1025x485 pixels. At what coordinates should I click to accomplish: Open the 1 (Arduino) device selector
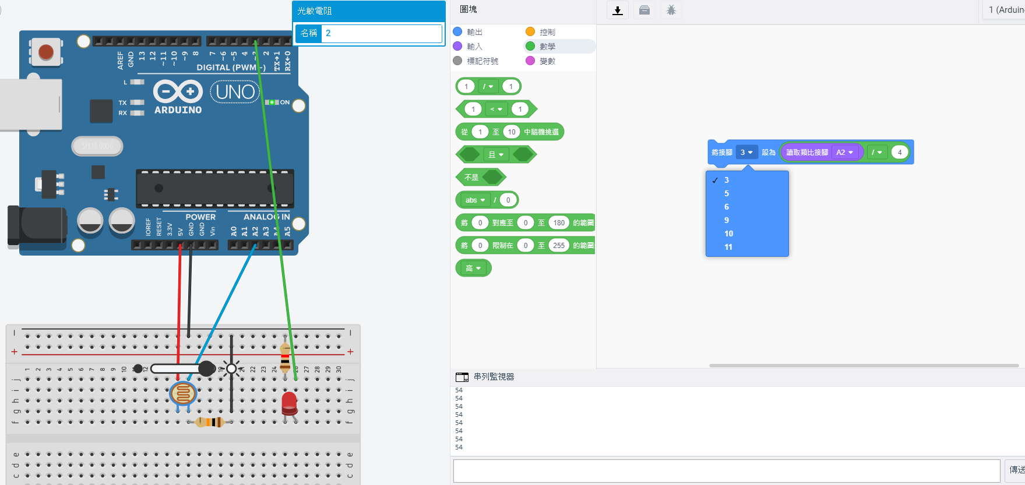(1005, 10)
